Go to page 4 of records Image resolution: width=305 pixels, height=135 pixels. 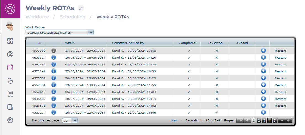point(269,120)
